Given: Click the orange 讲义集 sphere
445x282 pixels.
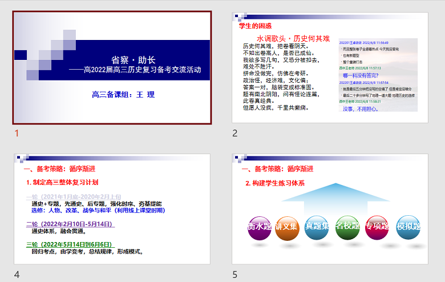Looking at the screenshot, I should click(287, 228).
